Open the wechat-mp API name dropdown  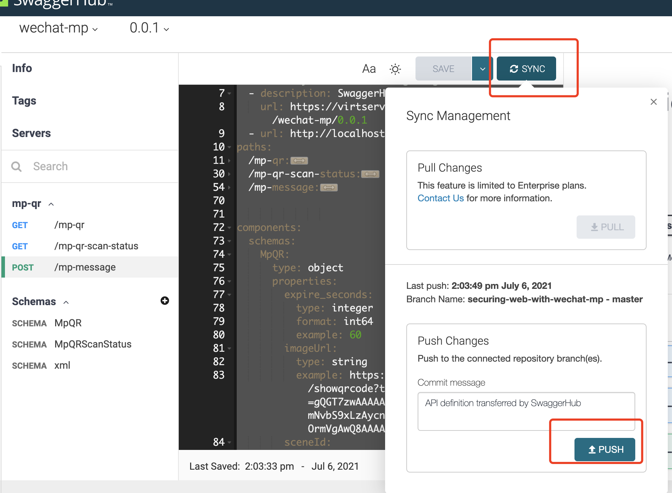click(x=58, y=28)
